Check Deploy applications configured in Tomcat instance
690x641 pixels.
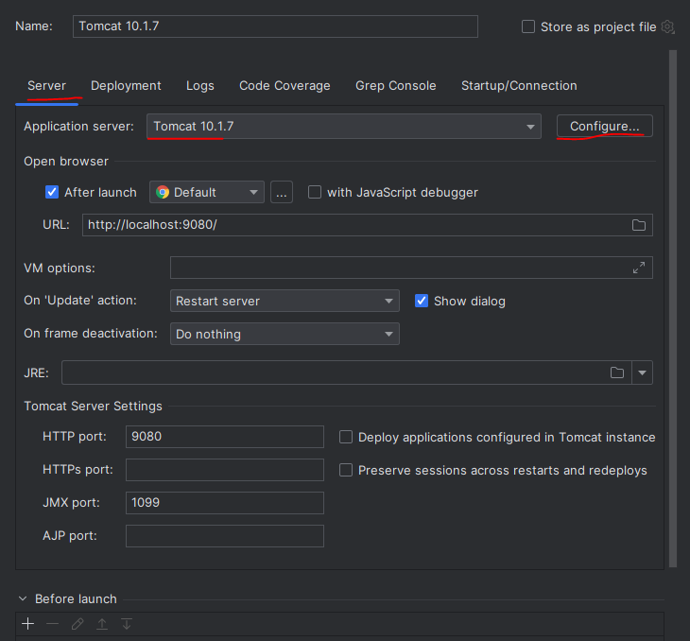(x=345, y=437)
